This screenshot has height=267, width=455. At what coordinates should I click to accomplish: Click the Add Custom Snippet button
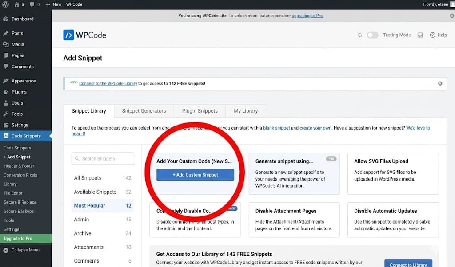tap(195, 175)
